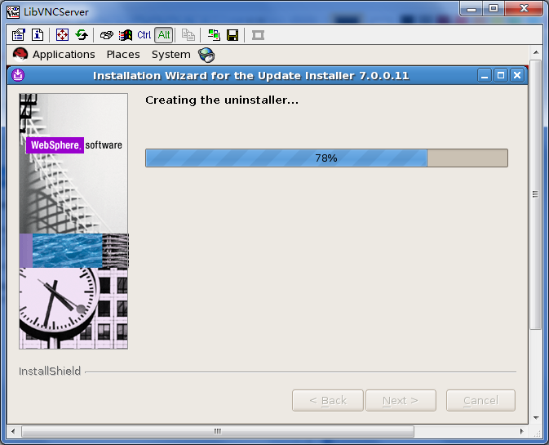Click the horizontal scrollbar thumb
Viewport: 549px width, 445px height.
coord(218,431)
